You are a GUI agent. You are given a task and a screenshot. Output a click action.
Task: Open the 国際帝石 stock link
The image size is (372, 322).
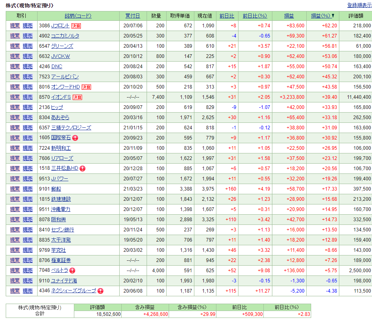(61, 138)
